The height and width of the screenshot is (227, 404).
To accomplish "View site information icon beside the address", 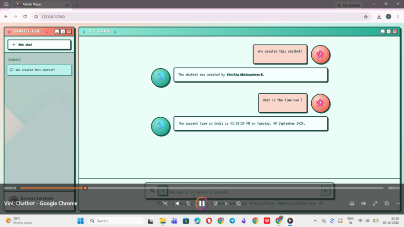I will (x=36, y=17).
